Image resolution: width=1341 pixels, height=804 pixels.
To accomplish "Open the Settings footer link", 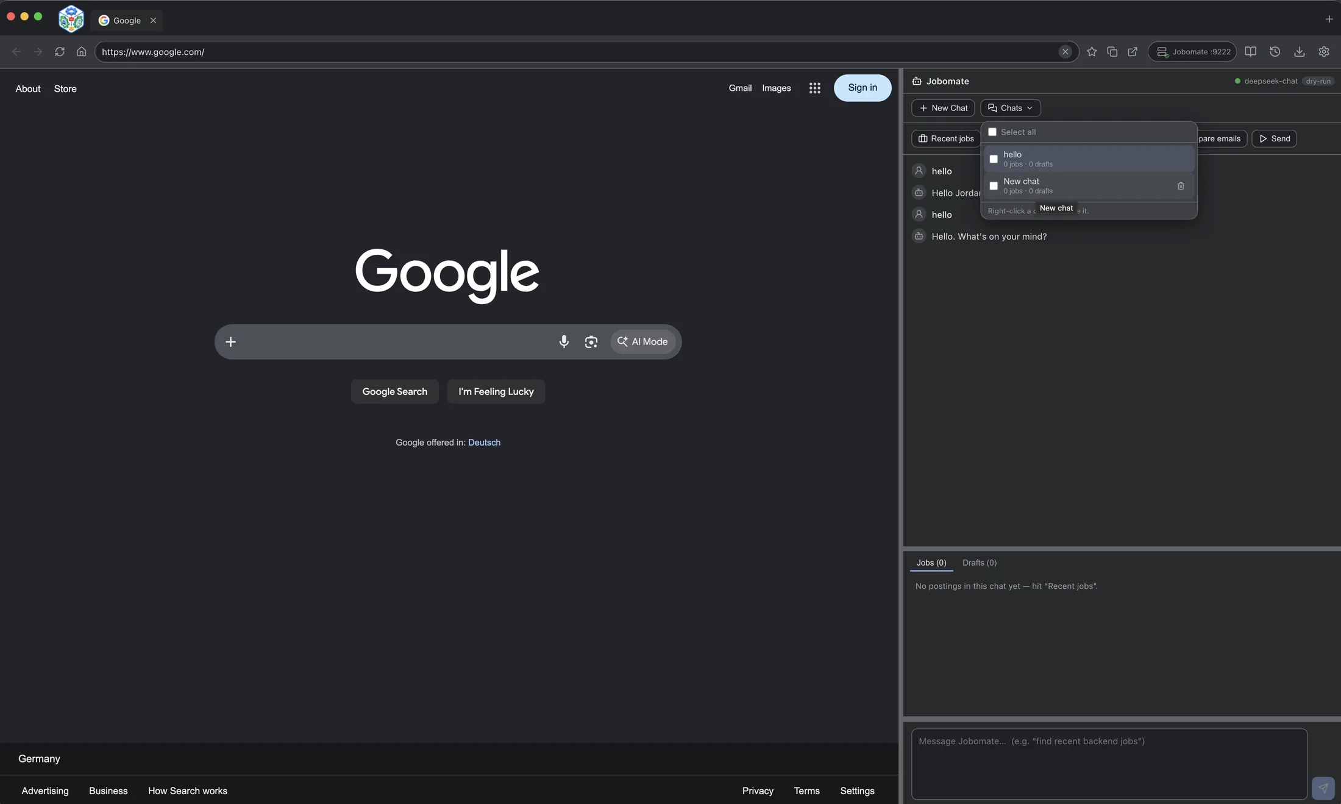I will (857, 791).
